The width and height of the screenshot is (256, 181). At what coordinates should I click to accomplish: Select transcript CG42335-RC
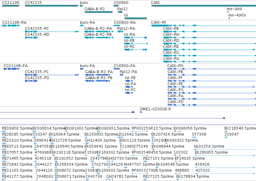37,28
